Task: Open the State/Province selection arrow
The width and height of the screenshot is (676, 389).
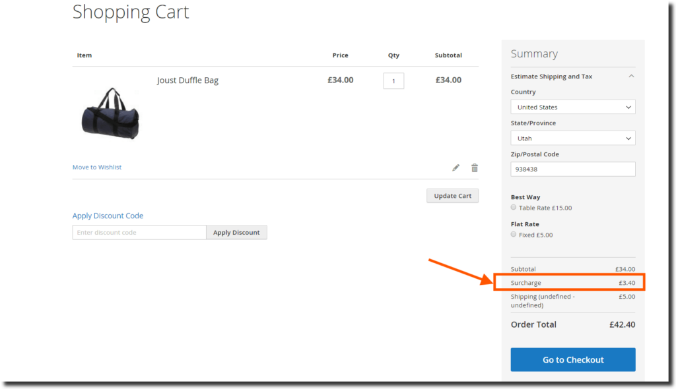Action: pos(627,138)
